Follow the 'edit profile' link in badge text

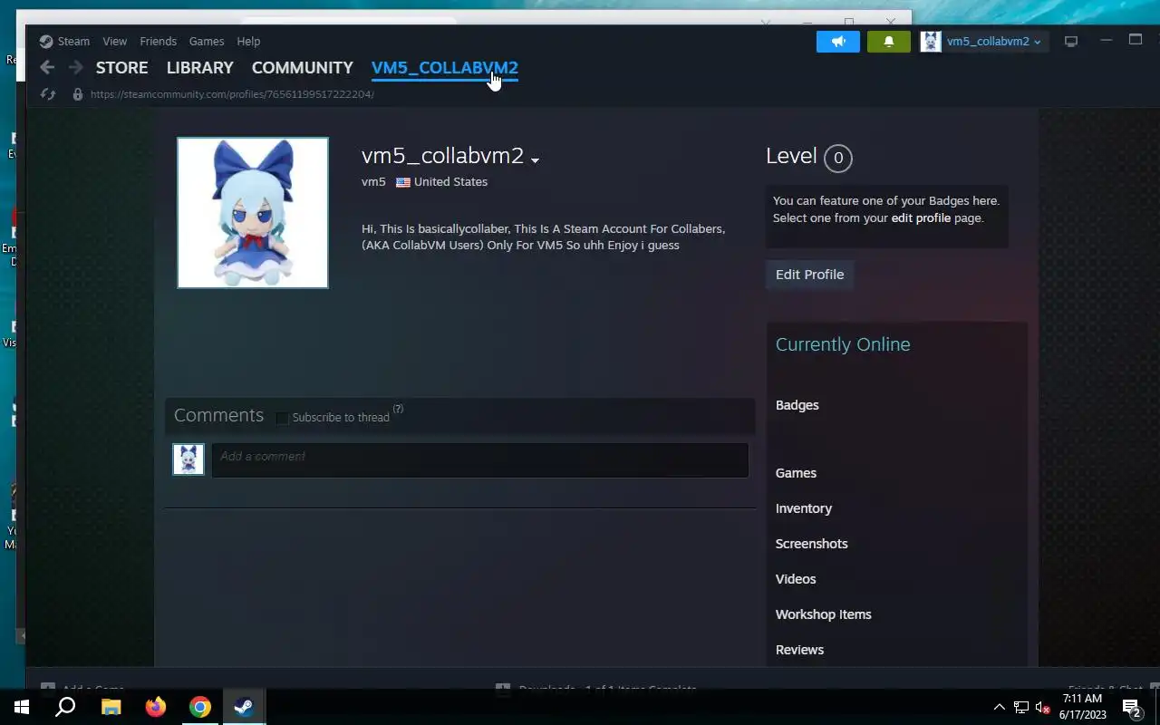(921, 218)
